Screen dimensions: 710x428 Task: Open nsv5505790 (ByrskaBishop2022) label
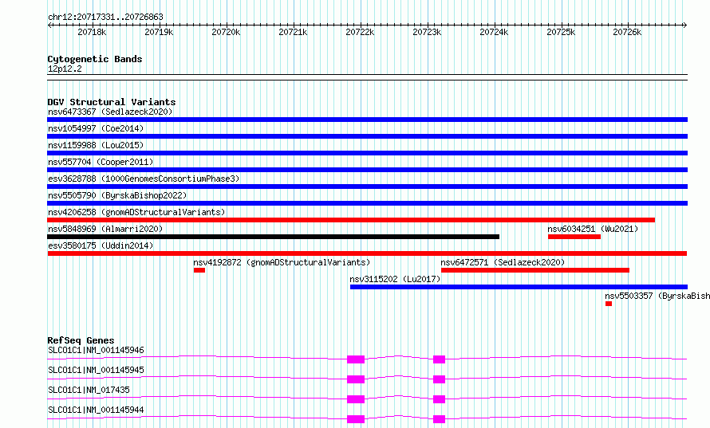(117, 195)
